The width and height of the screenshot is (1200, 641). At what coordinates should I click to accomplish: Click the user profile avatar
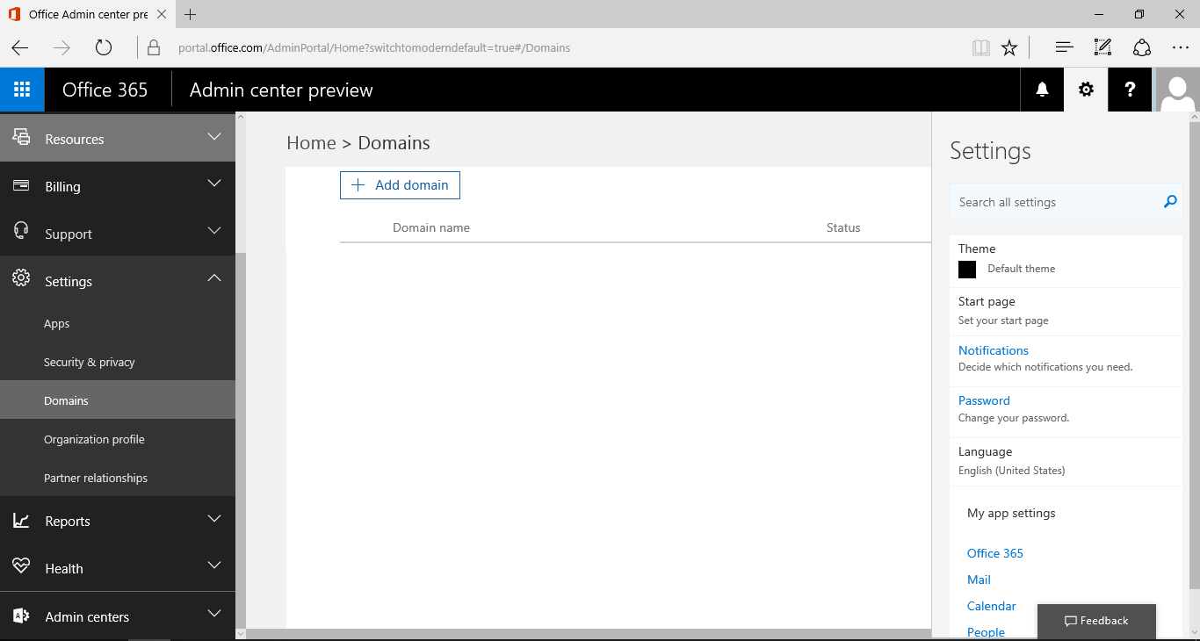[x=1177, y=90]
